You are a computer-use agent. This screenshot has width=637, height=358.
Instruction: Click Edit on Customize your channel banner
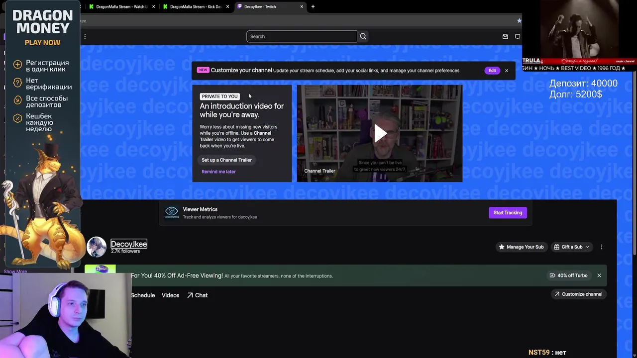(x=492, y=70)
